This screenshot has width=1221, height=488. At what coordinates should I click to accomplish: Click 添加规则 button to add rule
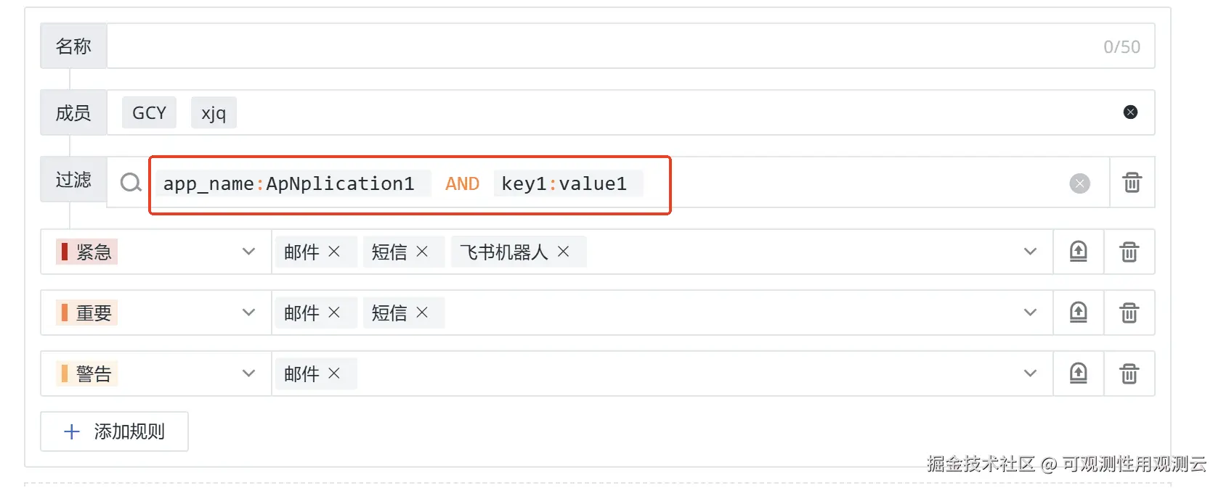114,431
